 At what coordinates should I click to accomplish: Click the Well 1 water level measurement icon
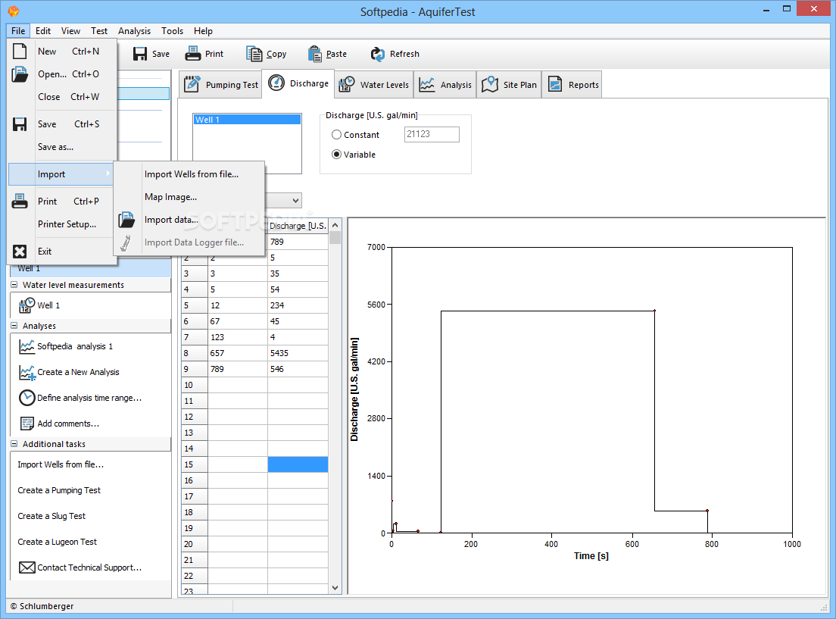click(27, 305)
